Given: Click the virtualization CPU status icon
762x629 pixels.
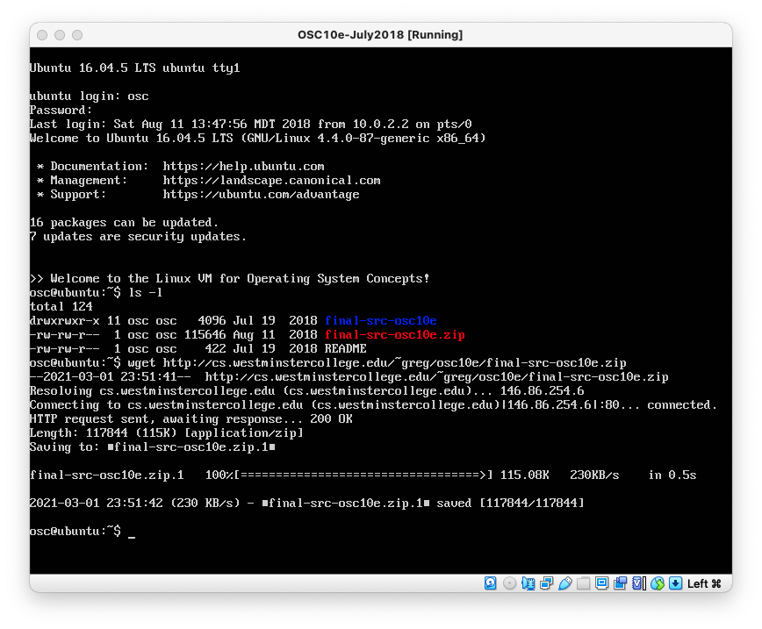Looking at the screenshot, I should point(638,583).
